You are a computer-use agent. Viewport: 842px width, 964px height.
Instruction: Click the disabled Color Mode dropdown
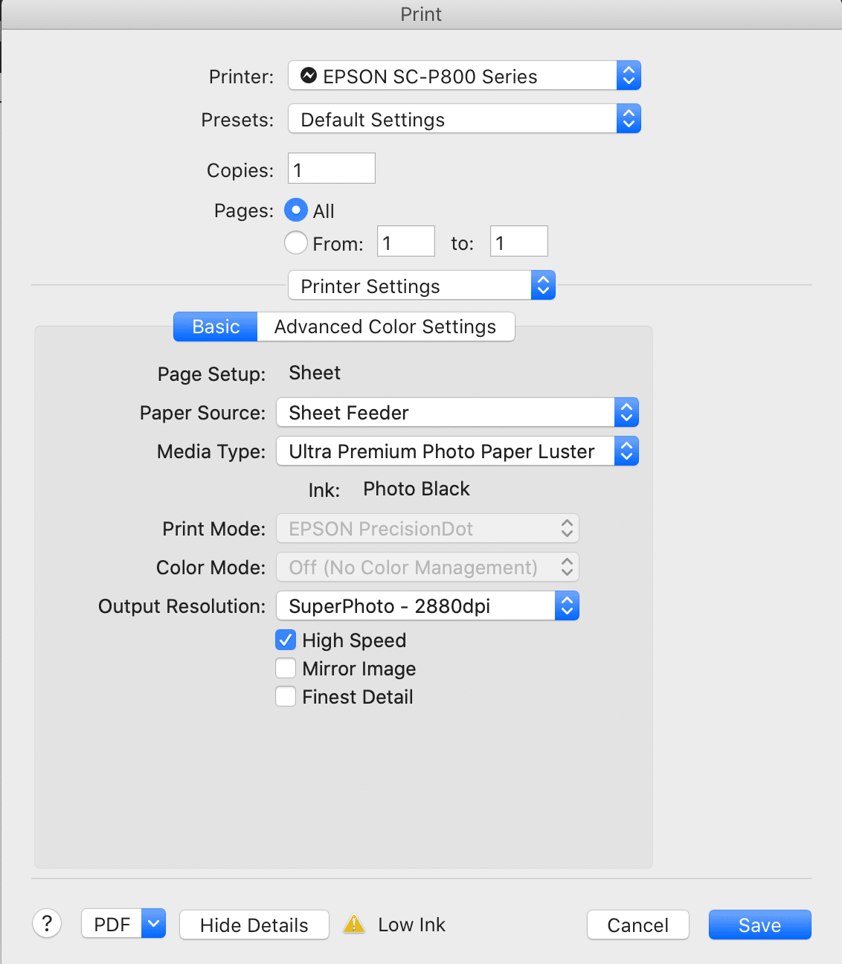[x=428, y=568]
